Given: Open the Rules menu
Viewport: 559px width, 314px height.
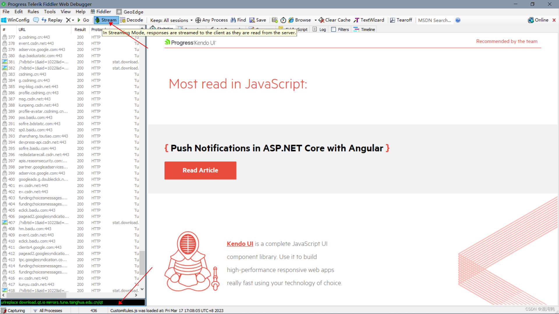Looking at the screenshot, I should (x=33, y=12).
